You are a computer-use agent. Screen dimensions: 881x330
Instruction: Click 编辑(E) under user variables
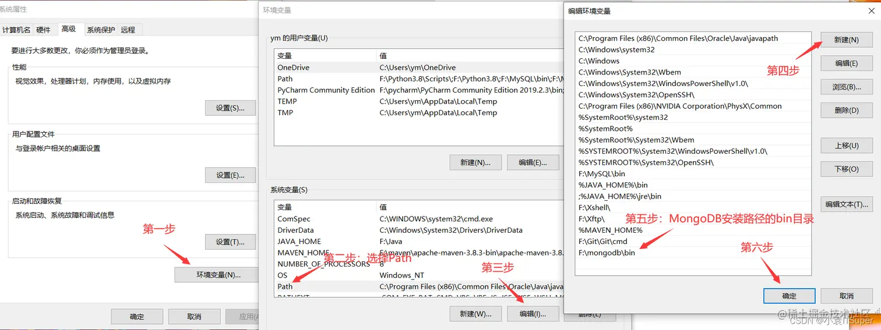click(533, 162)
